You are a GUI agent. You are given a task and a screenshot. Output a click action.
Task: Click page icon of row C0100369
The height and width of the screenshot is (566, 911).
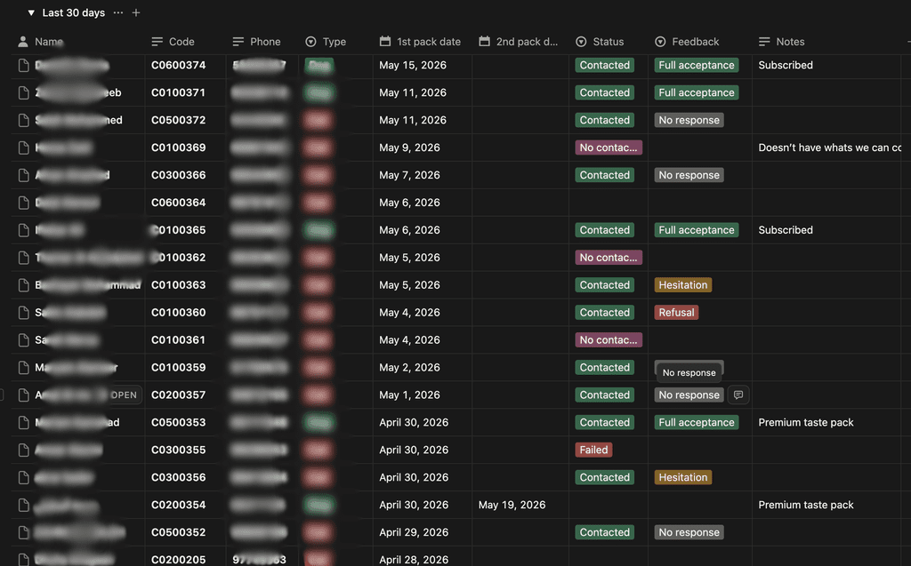click(x=23, y=147)
